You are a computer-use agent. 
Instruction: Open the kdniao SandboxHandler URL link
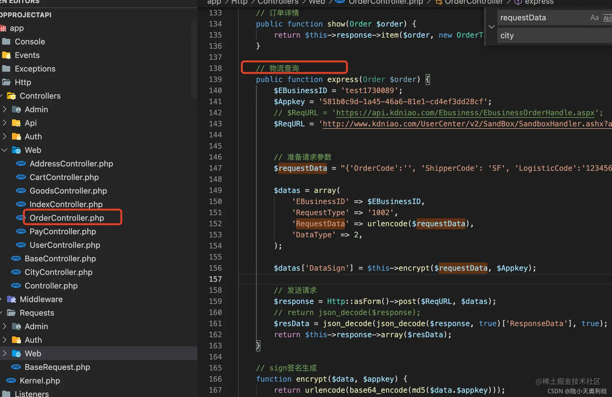(467, 124)
